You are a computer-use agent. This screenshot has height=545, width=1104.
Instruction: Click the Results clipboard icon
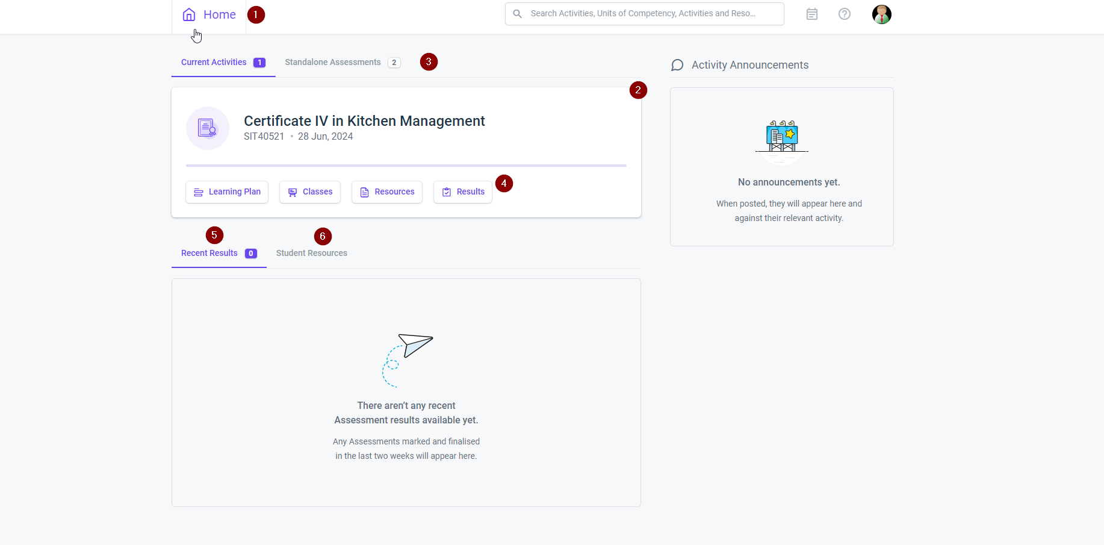[446, 192]
